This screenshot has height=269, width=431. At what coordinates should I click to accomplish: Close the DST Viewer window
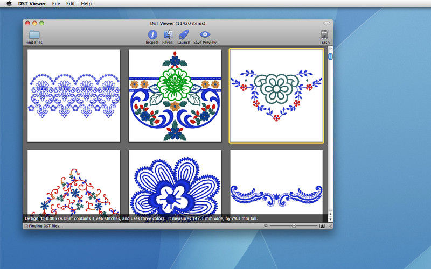click(x=27, y=23)
